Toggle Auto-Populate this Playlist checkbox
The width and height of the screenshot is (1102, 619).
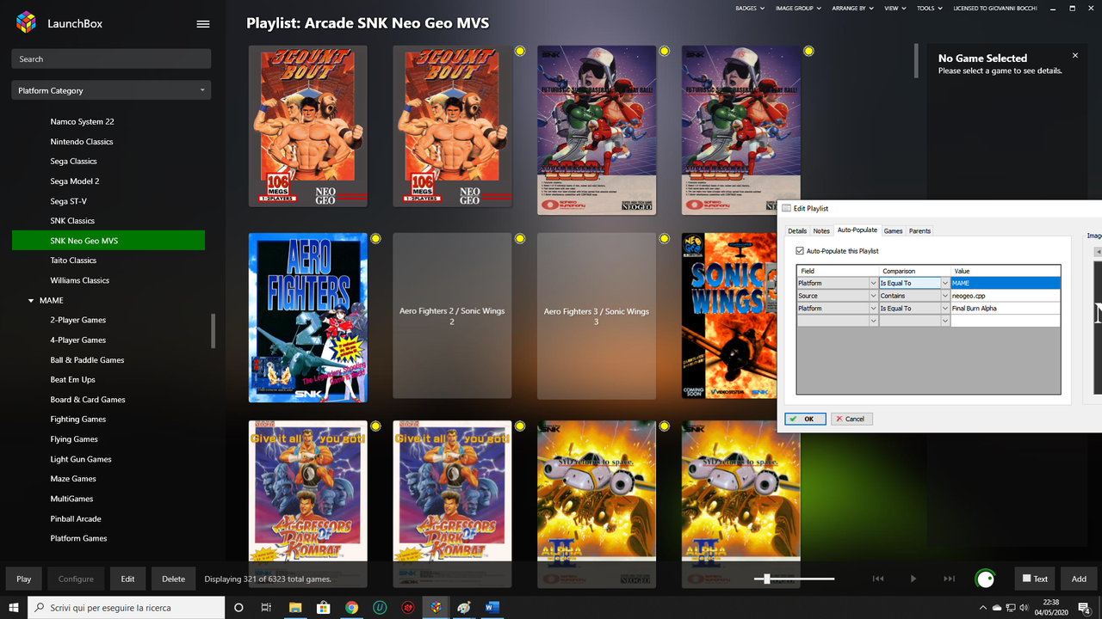coord(800,251)
